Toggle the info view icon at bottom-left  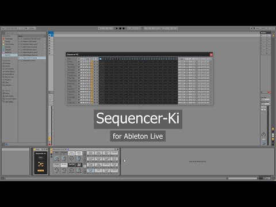2,178
